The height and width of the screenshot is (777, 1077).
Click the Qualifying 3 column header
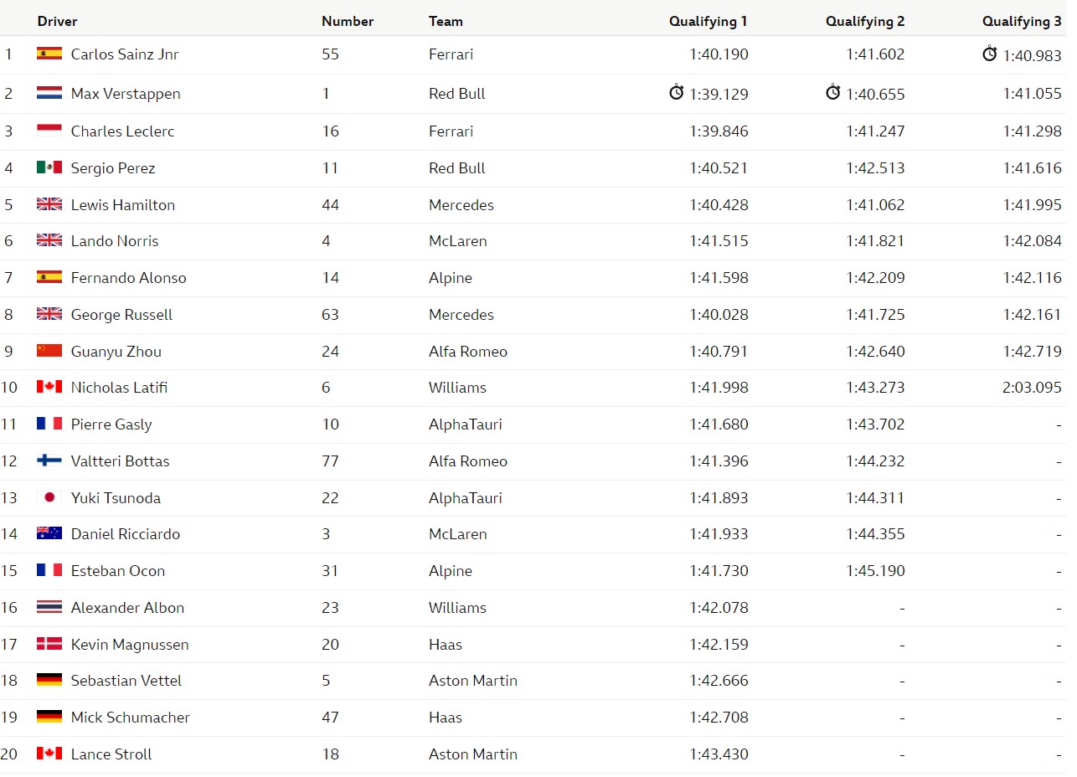pyautogui.click(x=1022, y=21)
